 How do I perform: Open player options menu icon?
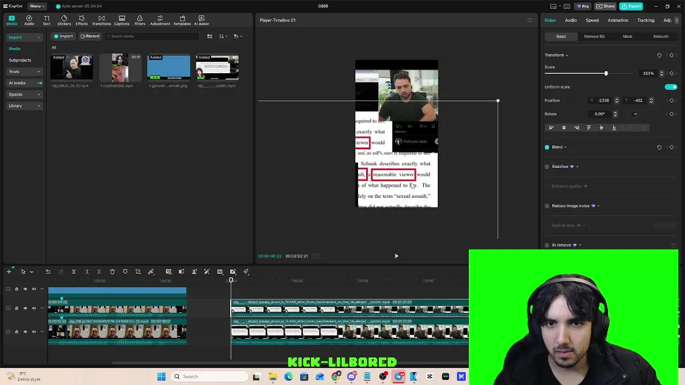(530, 20)
